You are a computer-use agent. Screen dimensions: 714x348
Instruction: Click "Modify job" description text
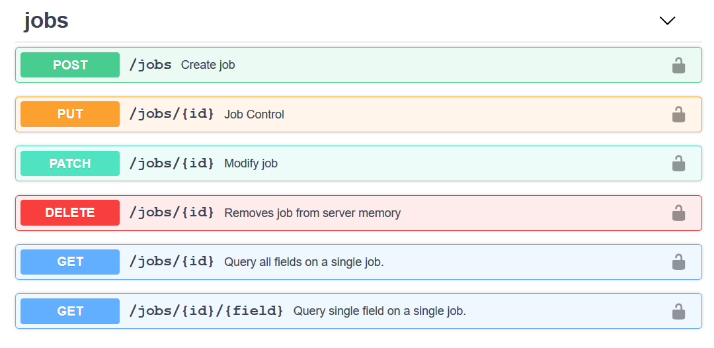251,163
